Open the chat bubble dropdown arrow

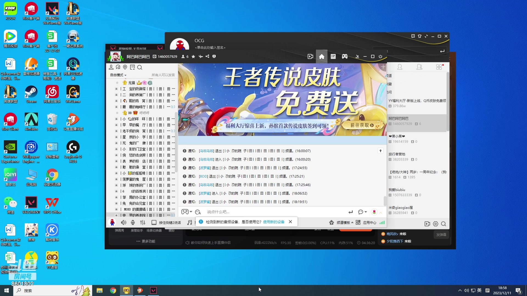[366, 212]
